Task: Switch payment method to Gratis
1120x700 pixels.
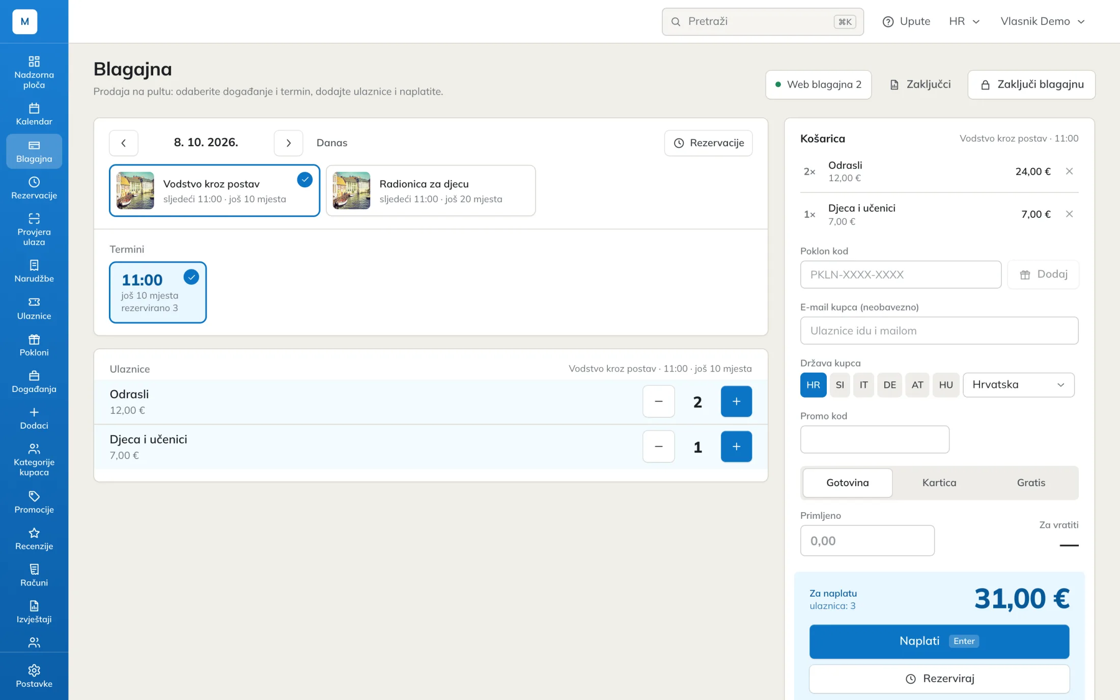Action: tap(1031, 483)
